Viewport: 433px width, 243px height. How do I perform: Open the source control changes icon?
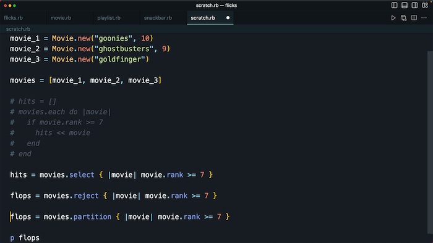click(x=404, y=18)
